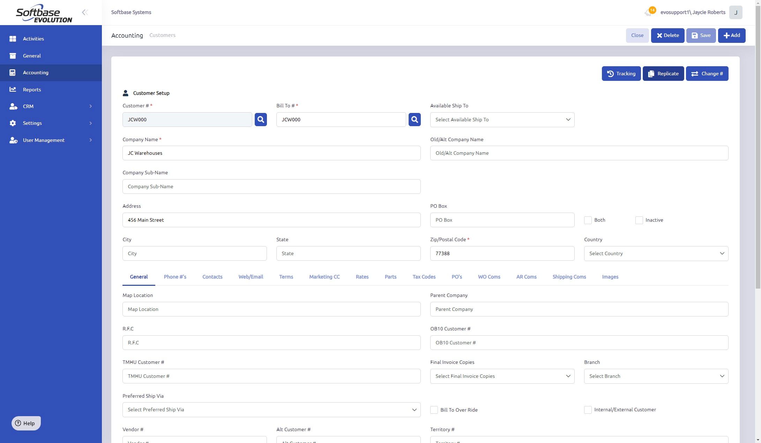761x443 pixels.
Task: Click the Delete button
Action: (667, 36)
